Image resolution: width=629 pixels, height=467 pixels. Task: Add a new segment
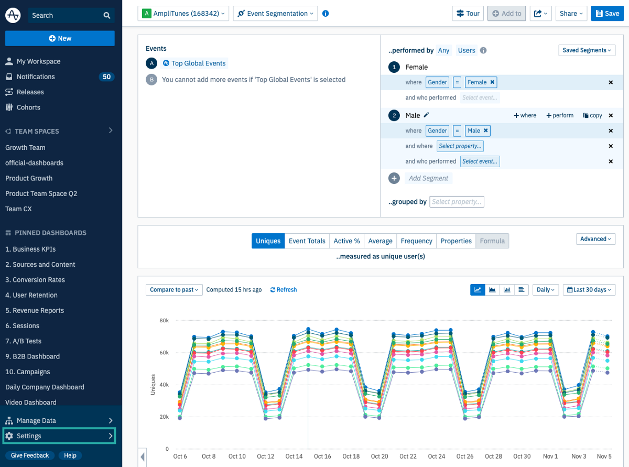tap(428, 178)
